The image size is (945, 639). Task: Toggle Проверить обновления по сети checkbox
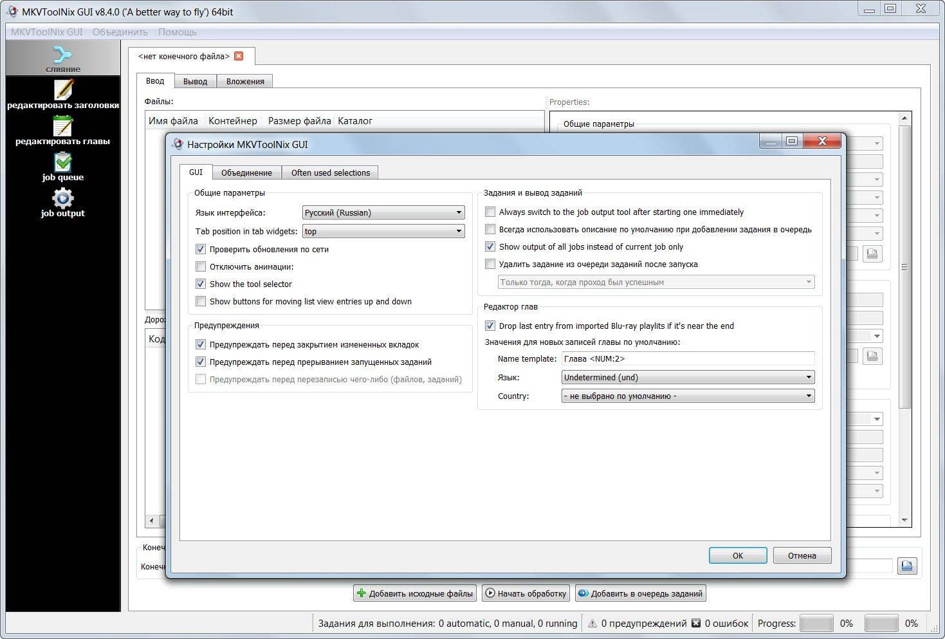point(201,249)
